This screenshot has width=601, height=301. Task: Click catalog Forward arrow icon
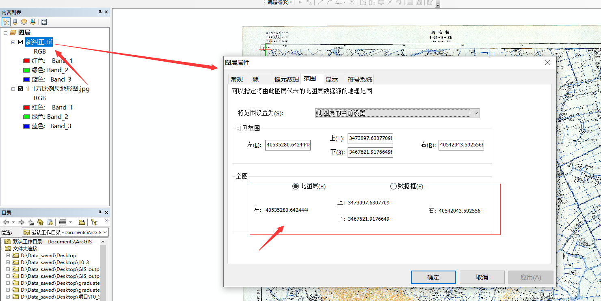pyautogui.click(x=22, y=222)
